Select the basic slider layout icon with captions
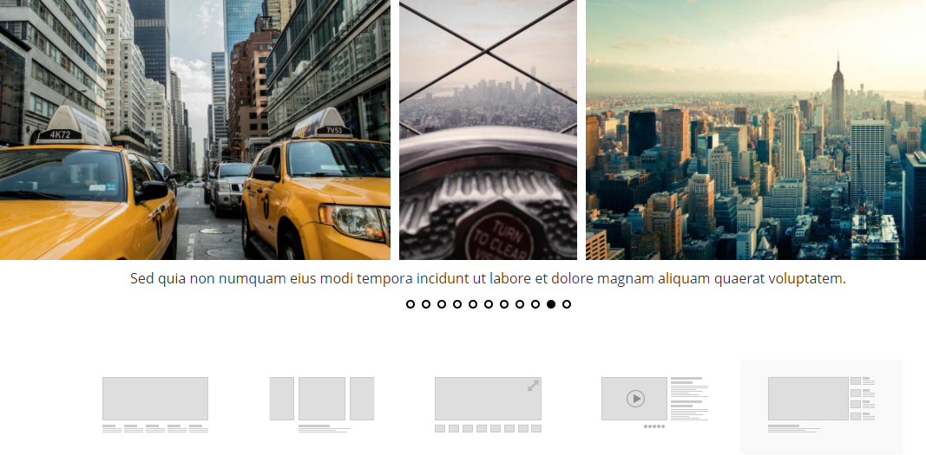This screenshot has height=455, width=926. pos(155,405)
